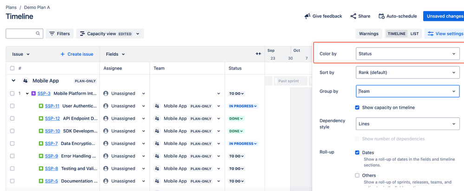Click the Filters icon
The width and height of the screenshot is (464, 191).
(x=52, y=34)
